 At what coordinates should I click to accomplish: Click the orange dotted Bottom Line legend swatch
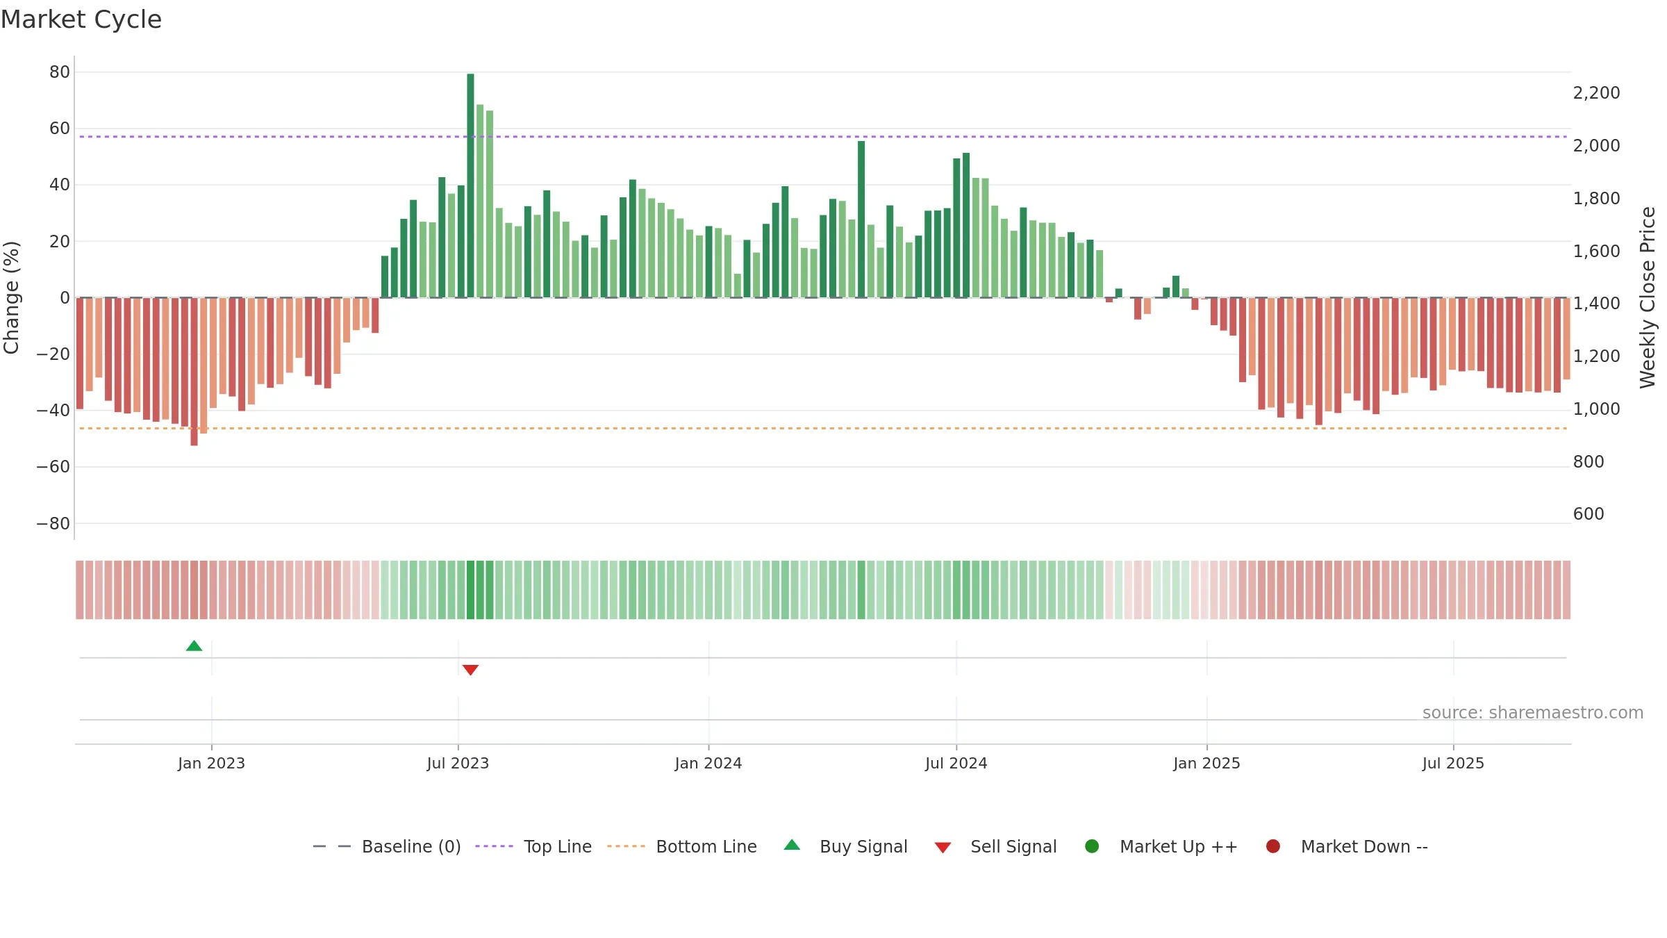point(626,846)
